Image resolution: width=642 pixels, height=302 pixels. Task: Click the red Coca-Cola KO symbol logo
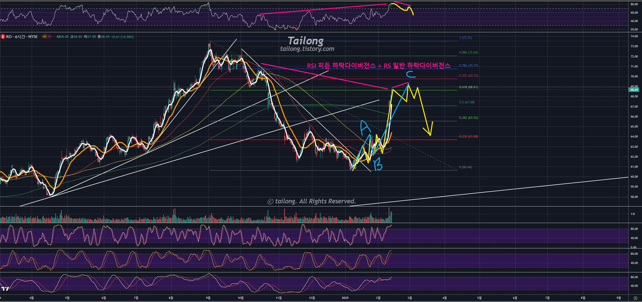[x=3, y=37]
